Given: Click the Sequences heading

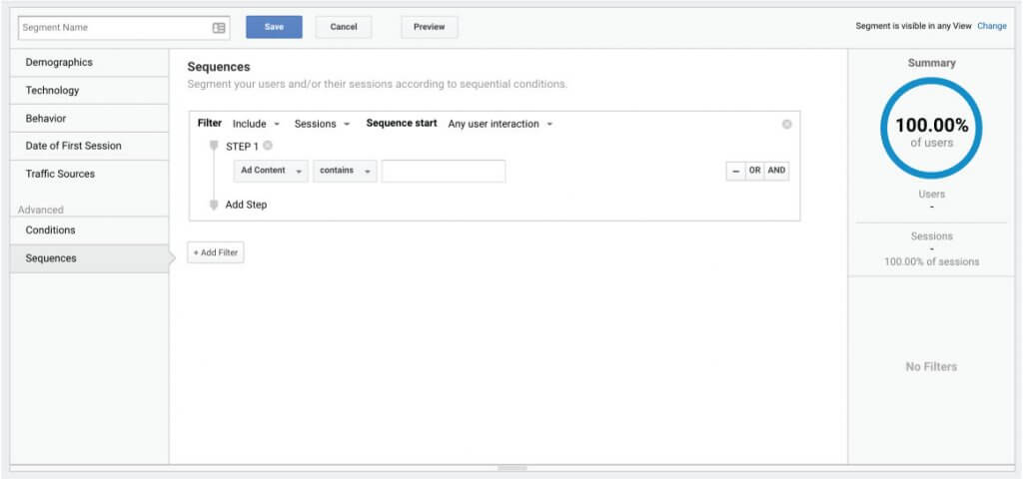Looking at the screenshot, I should (219, 67).
